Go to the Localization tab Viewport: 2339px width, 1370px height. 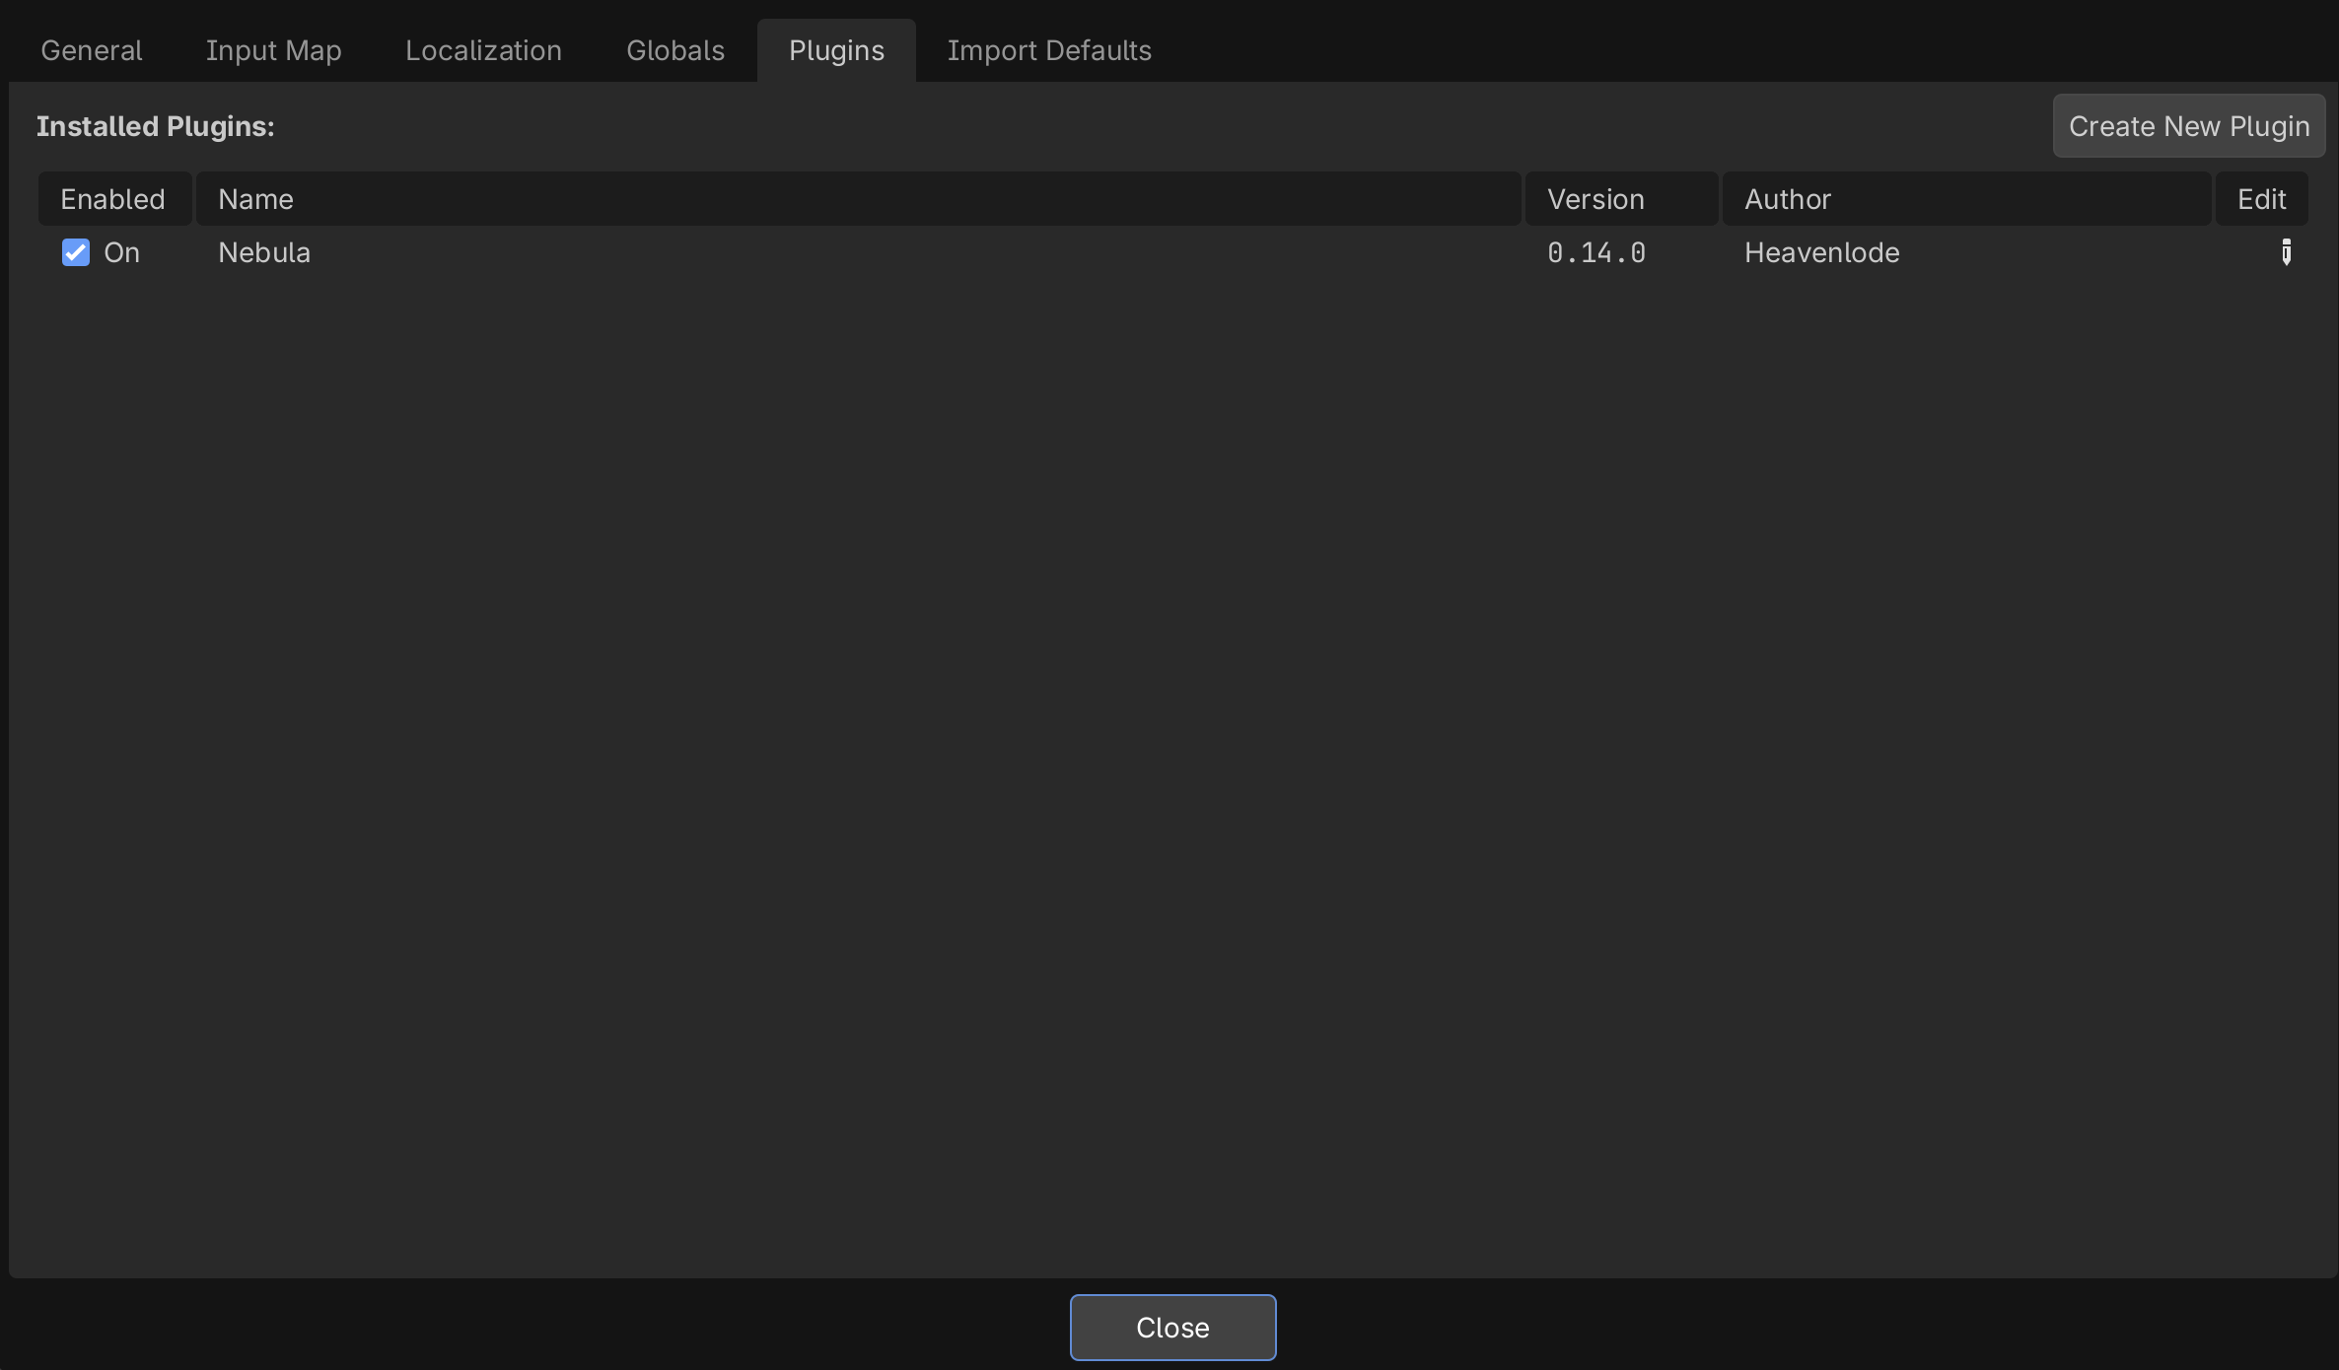483,50
